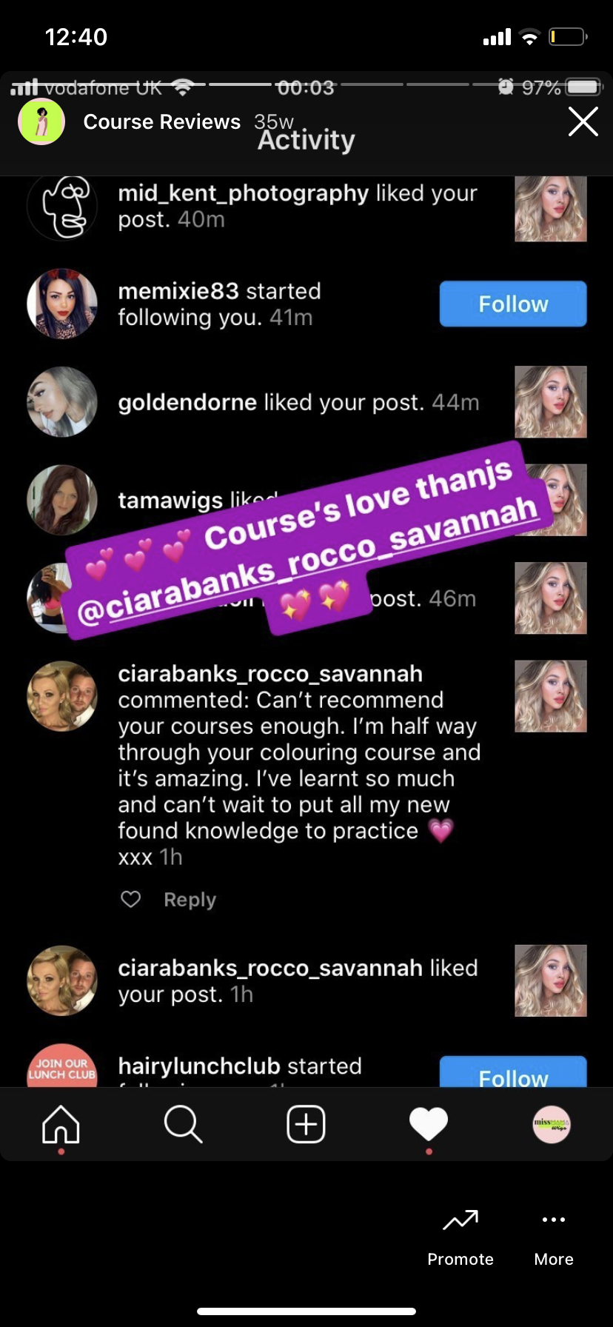The image size is (613, 1327).
Task: Open the Course Reviews highlight avatar
Action: 41,121
